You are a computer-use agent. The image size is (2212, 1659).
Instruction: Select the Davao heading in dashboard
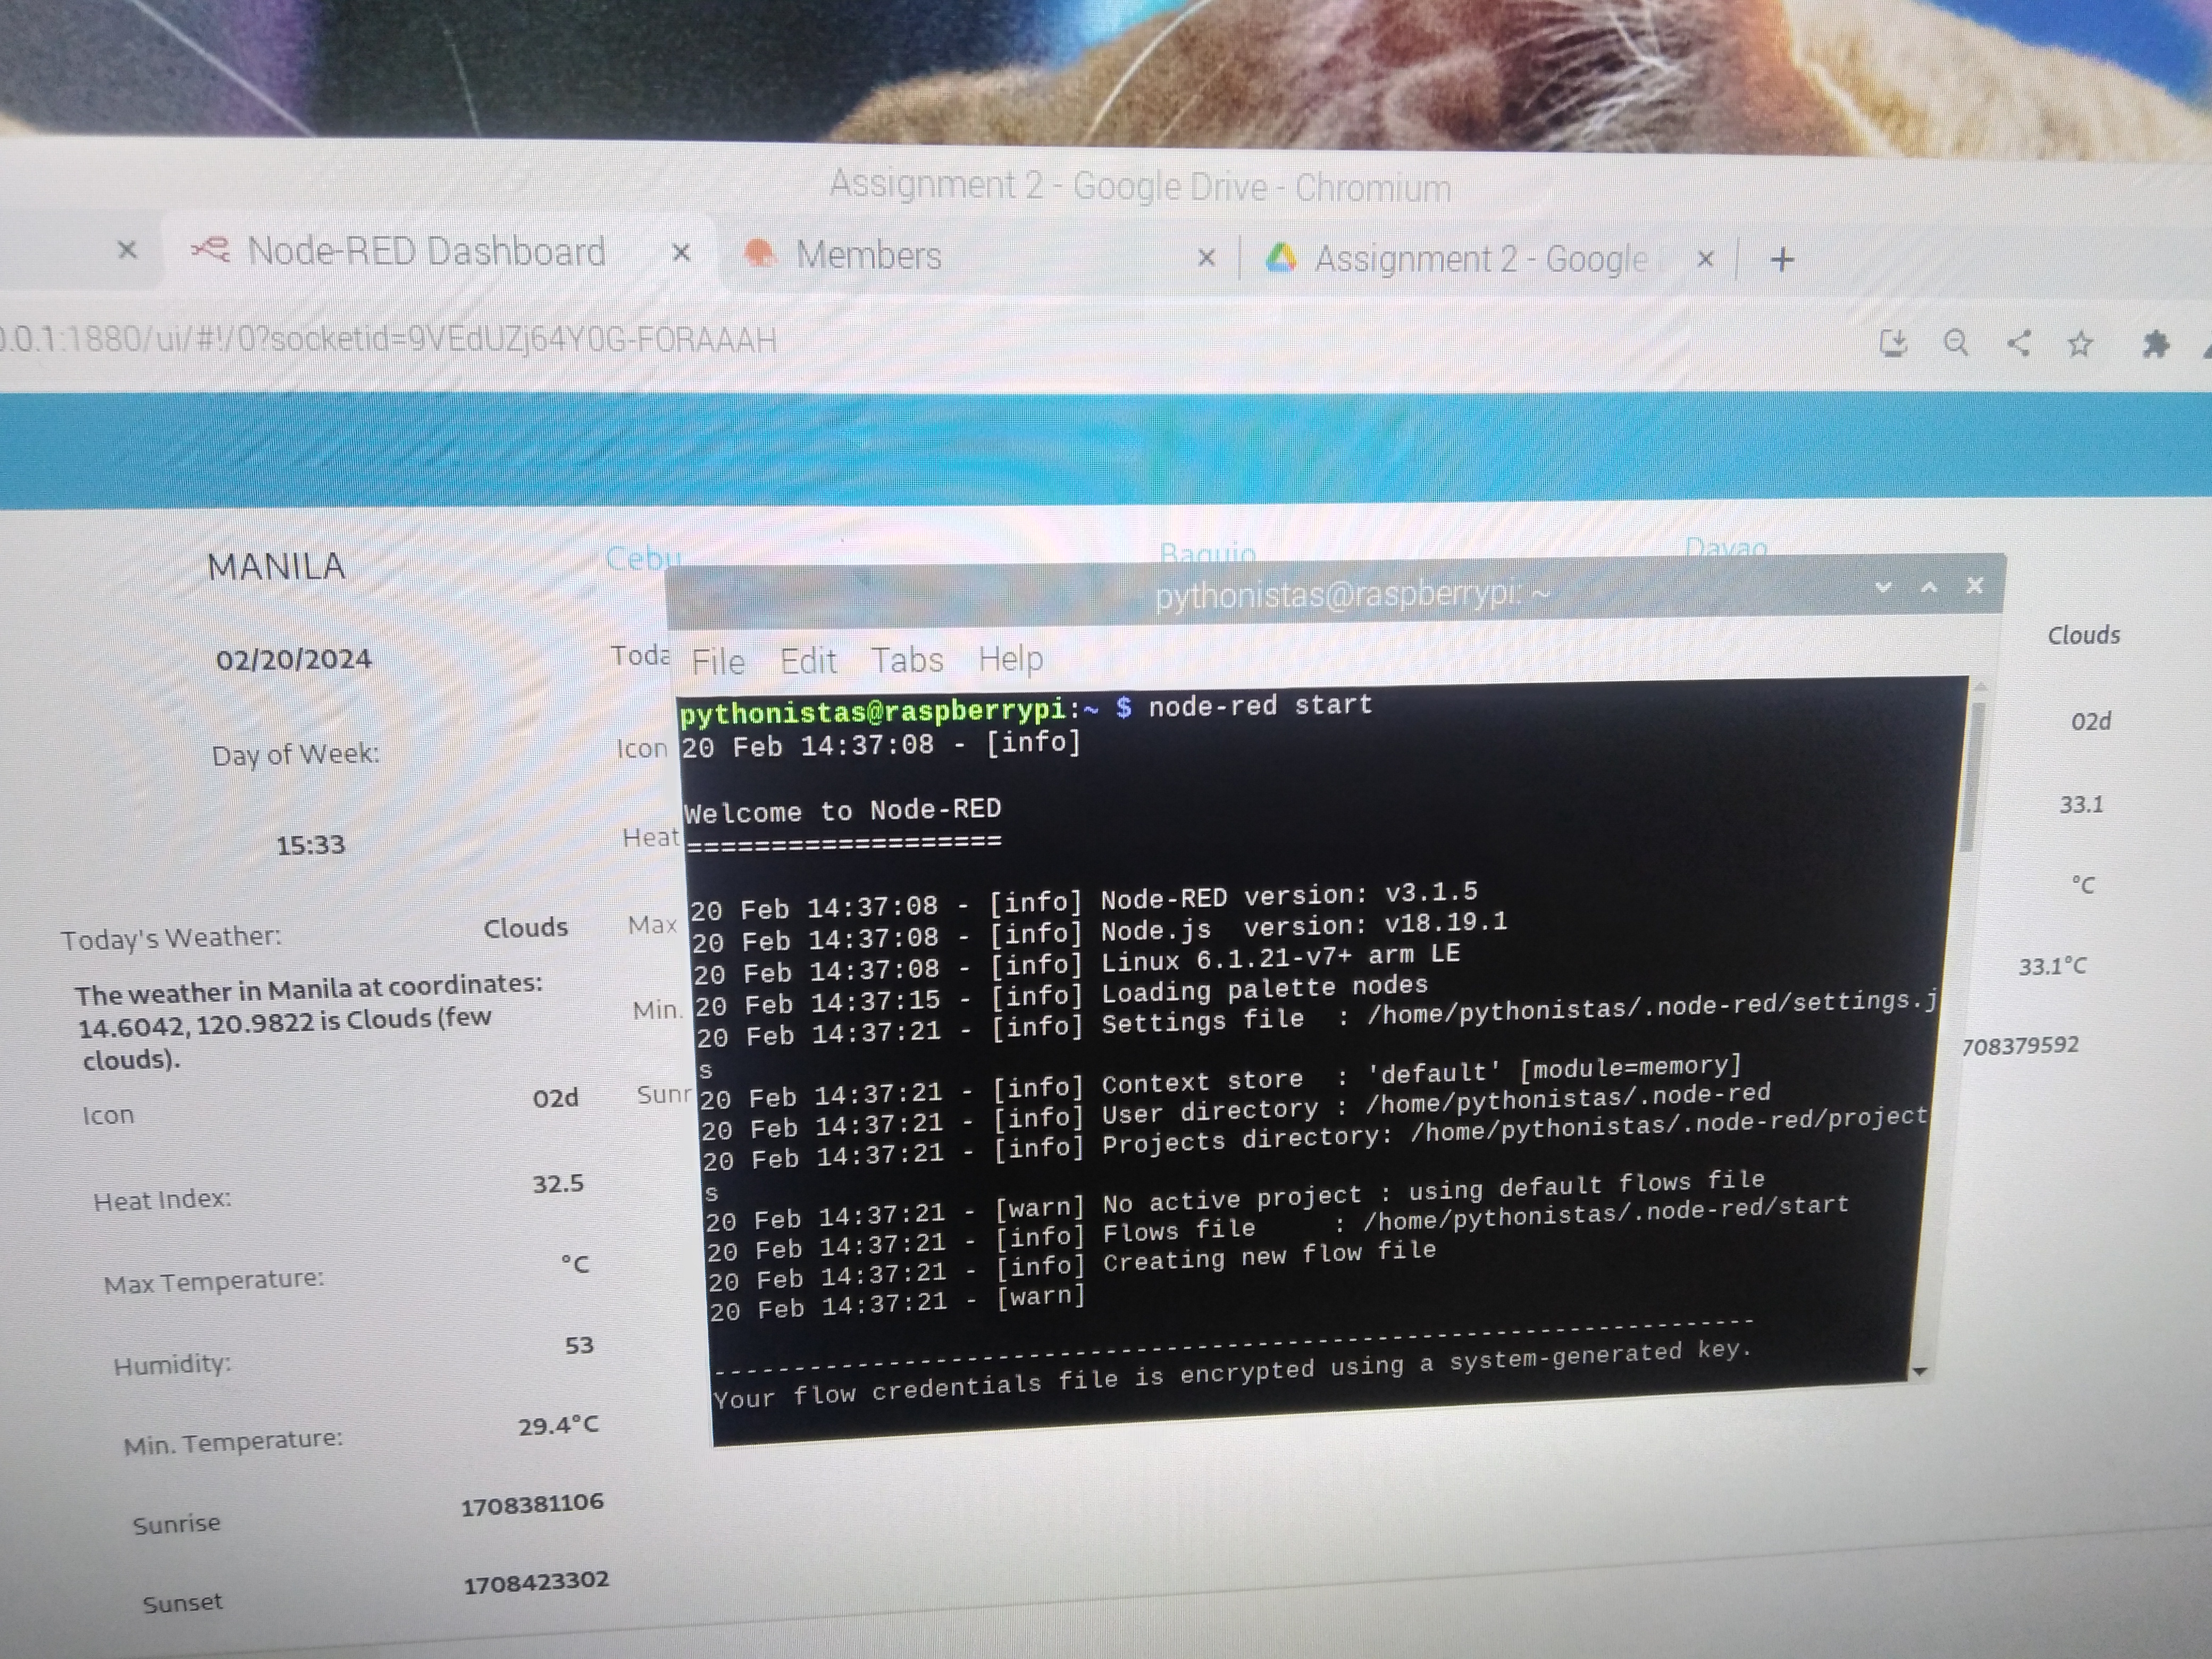(1726, 548)
